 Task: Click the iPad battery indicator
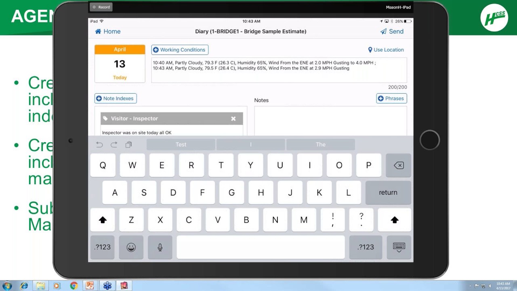point(408,21)
